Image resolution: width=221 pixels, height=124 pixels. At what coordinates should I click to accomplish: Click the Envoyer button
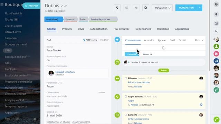point(132,54)
